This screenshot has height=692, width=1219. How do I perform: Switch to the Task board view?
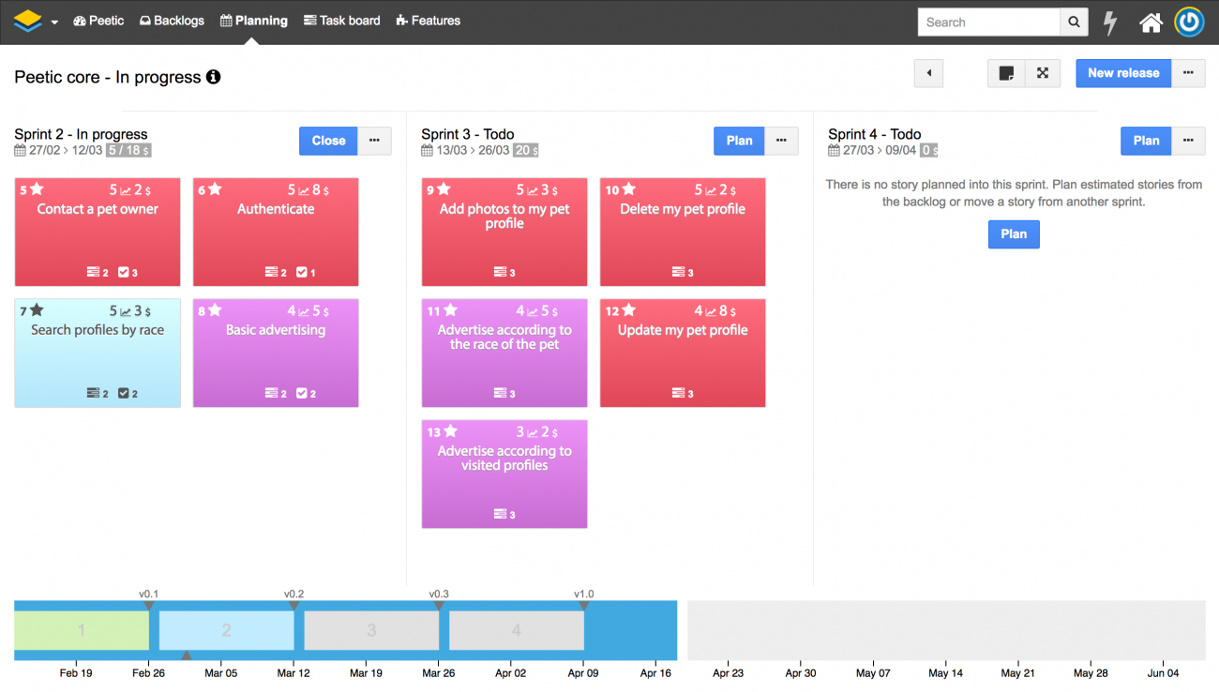pos(341,21)
